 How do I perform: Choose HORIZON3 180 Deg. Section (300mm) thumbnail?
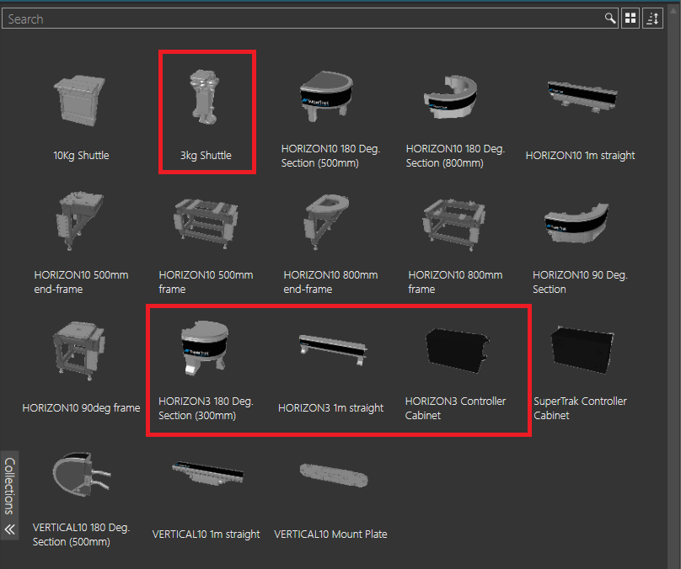205,348
